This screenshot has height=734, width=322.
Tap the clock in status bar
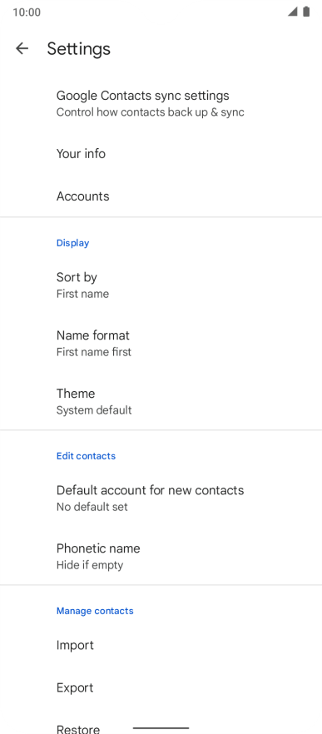[x=27, y=12]
